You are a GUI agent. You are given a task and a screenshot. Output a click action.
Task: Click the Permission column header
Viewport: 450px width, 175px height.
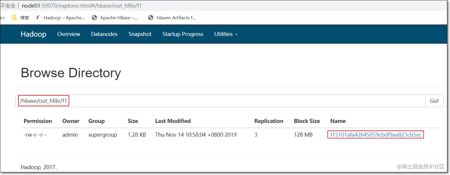tap(38, 121)
